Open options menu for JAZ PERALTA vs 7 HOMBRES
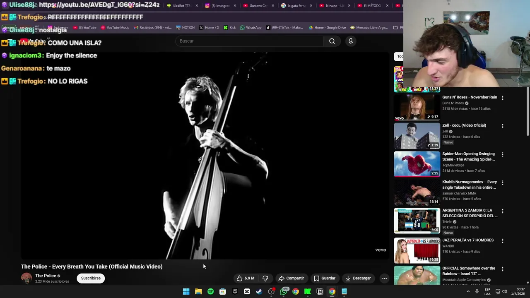 pyautogui.click(x=503, y=241)
